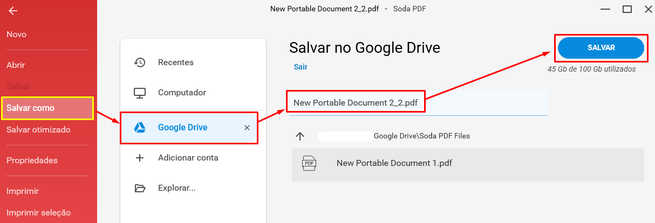Click the Sair link

coord(301,67)
